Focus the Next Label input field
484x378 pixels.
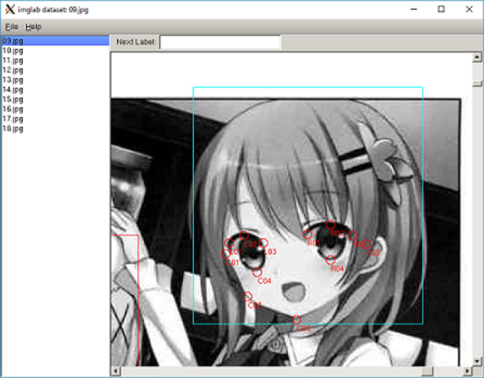pyautogui.click(x=220, y=42)
